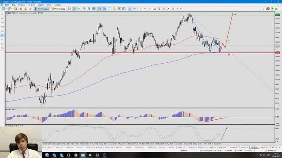Expand the new chart dropdown arrow
This screenshot has width=282, height=158.
click(x=6, y=9)
